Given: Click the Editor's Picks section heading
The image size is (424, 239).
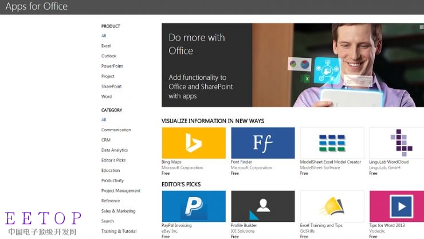Looking at the screenshot, I should (x=181, y=185).
